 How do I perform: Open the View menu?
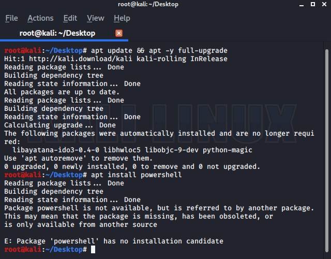[x=95, y=18]
